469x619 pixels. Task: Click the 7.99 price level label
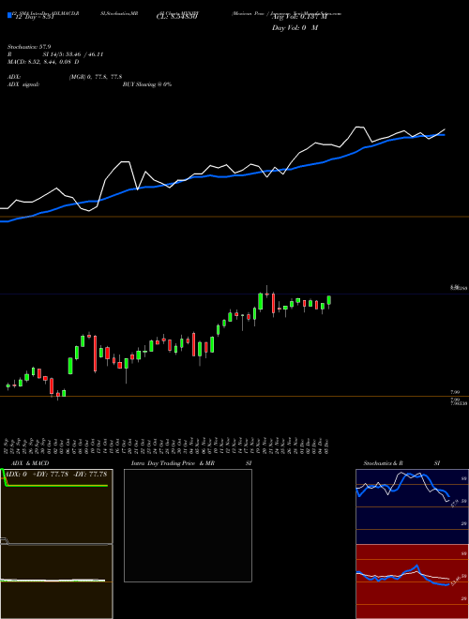click(455, 392)
